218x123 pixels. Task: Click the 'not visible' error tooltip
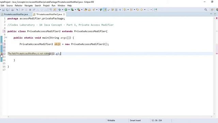[x=29, y=54]
